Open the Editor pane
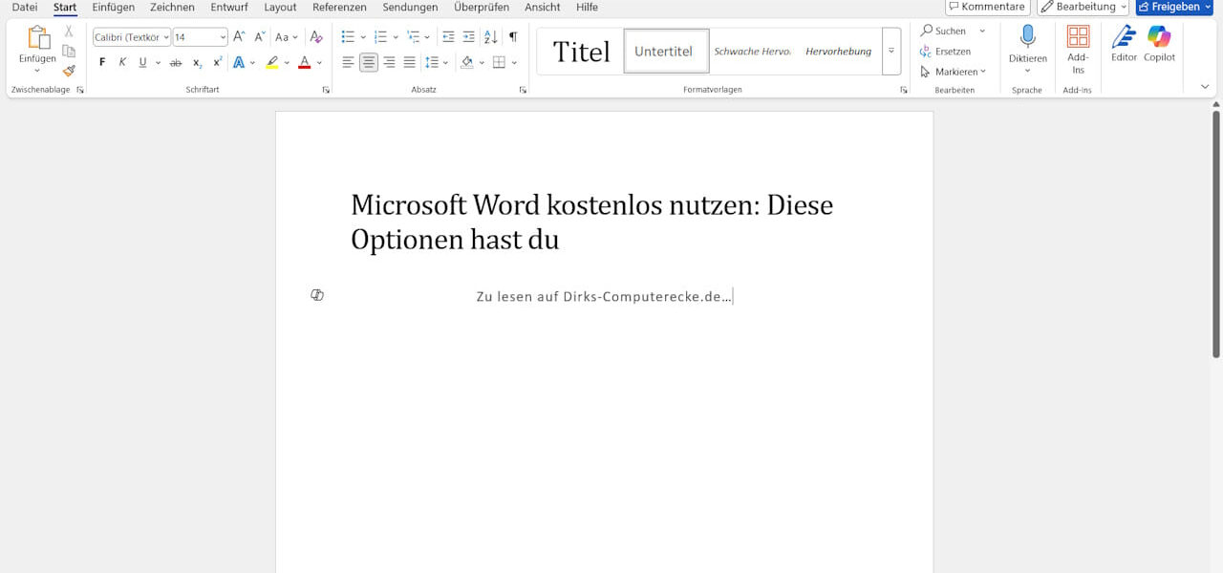Screen dimensions: 1223x573 pyautogui.click(x=1125, y=44)
